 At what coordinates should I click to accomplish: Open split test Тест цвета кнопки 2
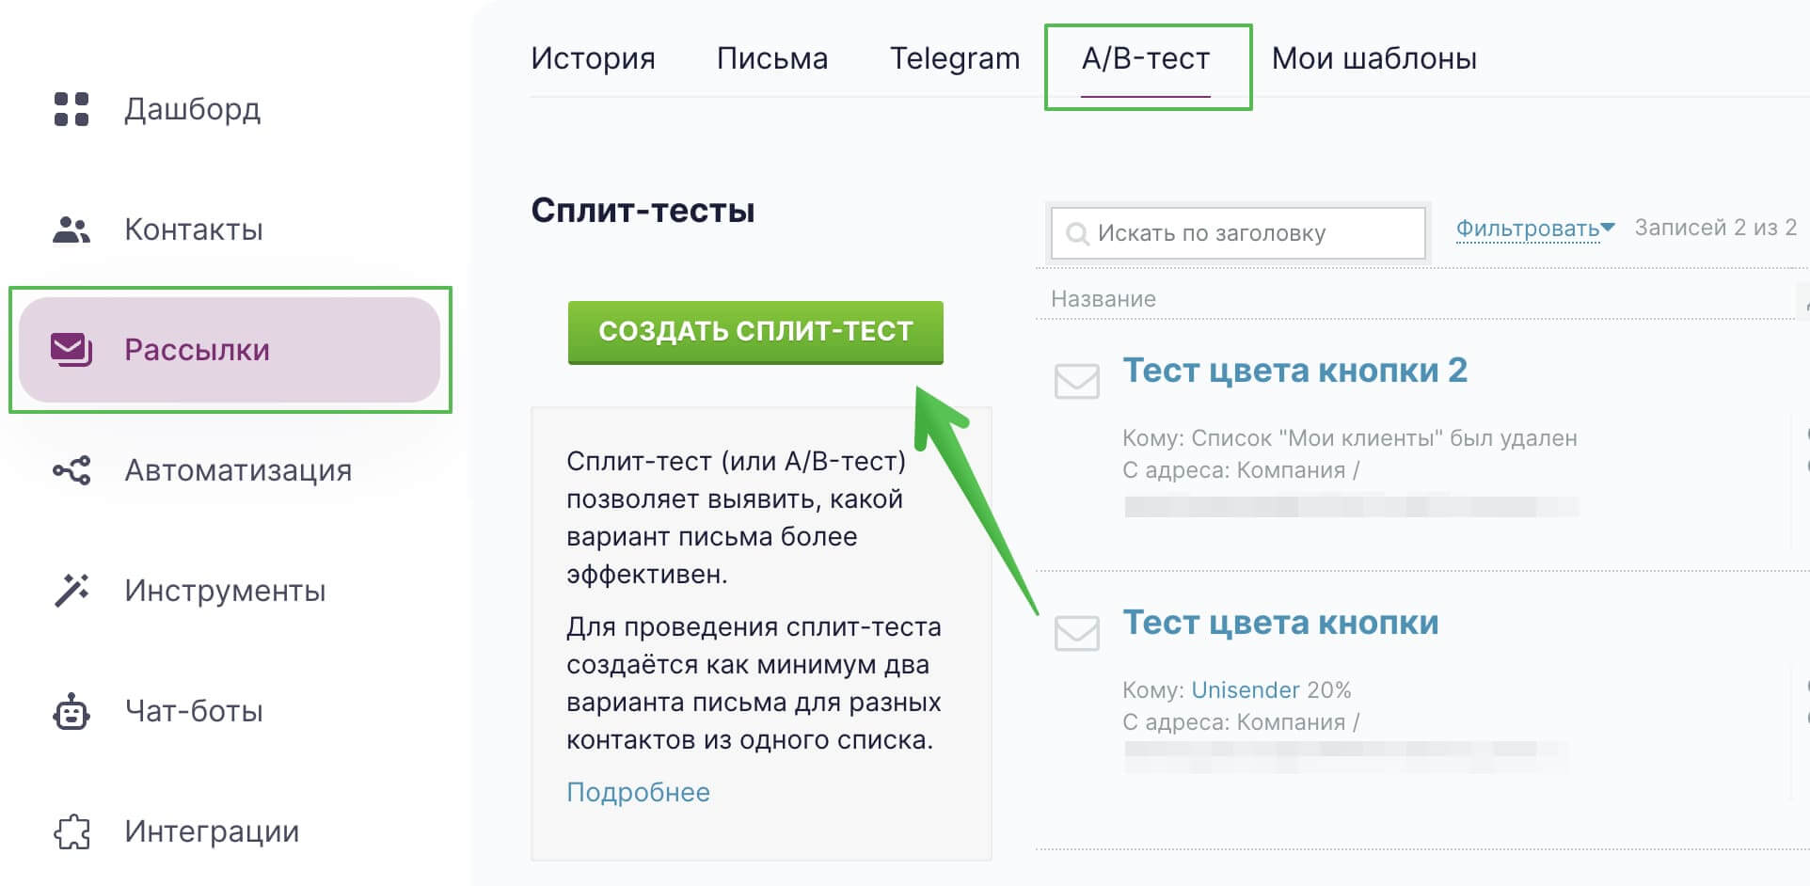(1294, 371)
